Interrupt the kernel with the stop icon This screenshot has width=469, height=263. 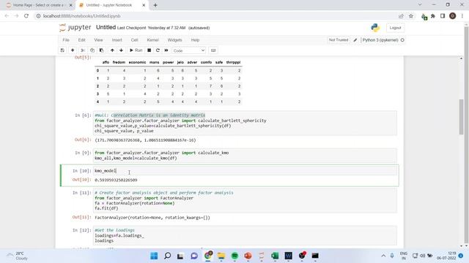tap(149, 50)
